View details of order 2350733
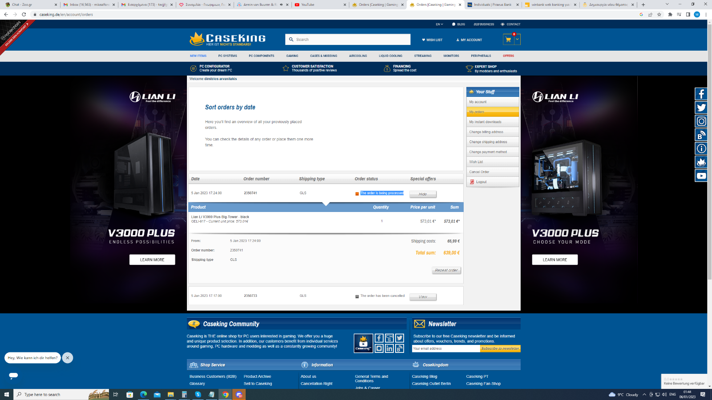712x400 pixels. coord(423,297)
